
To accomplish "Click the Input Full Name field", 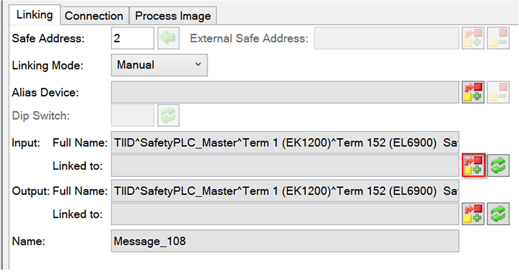I will tap(285, 142).
